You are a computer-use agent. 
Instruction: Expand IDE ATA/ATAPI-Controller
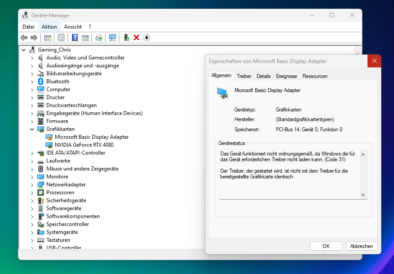(32, 153)
